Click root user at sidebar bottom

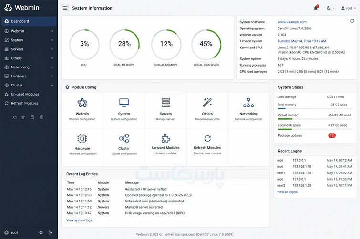point(11,233)
